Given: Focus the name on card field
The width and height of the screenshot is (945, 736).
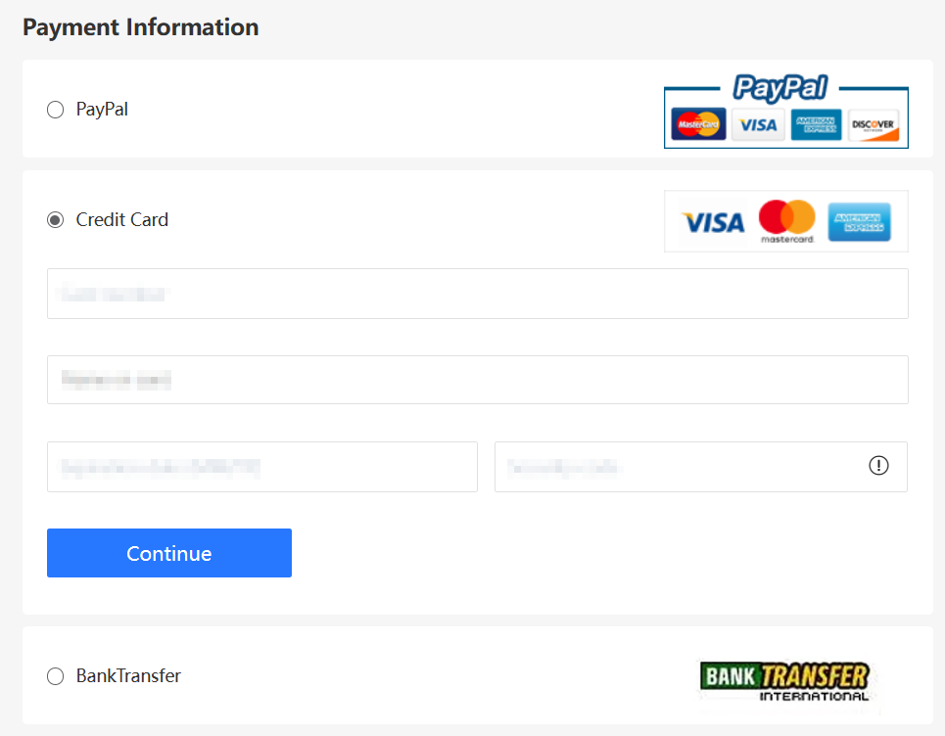Looking at the screenshot, I should click(477, 380).
